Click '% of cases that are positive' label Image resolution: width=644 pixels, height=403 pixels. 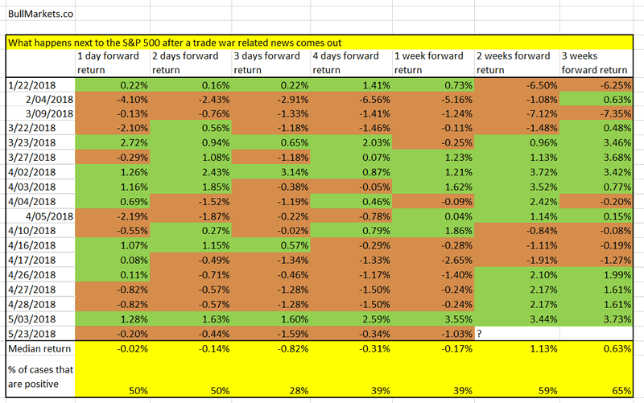tap(36, 378)
